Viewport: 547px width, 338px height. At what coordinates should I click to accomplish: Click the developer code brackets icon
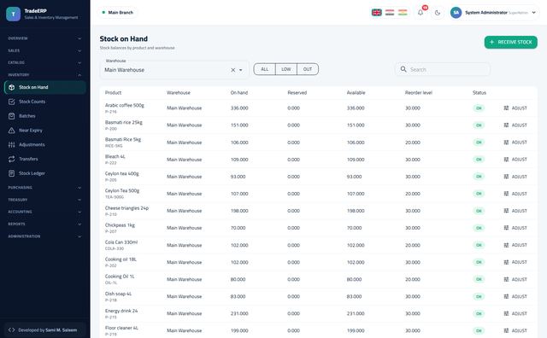pyautogui.click(x=11, y=329)
